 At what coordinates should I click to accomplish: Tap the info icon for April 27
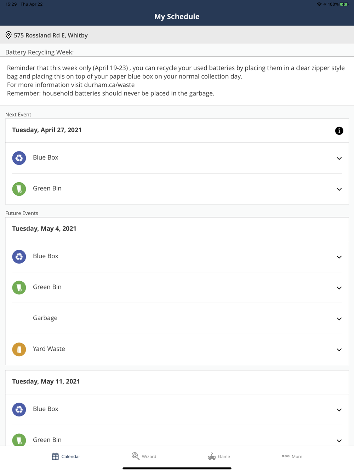(x=339, y=131)
